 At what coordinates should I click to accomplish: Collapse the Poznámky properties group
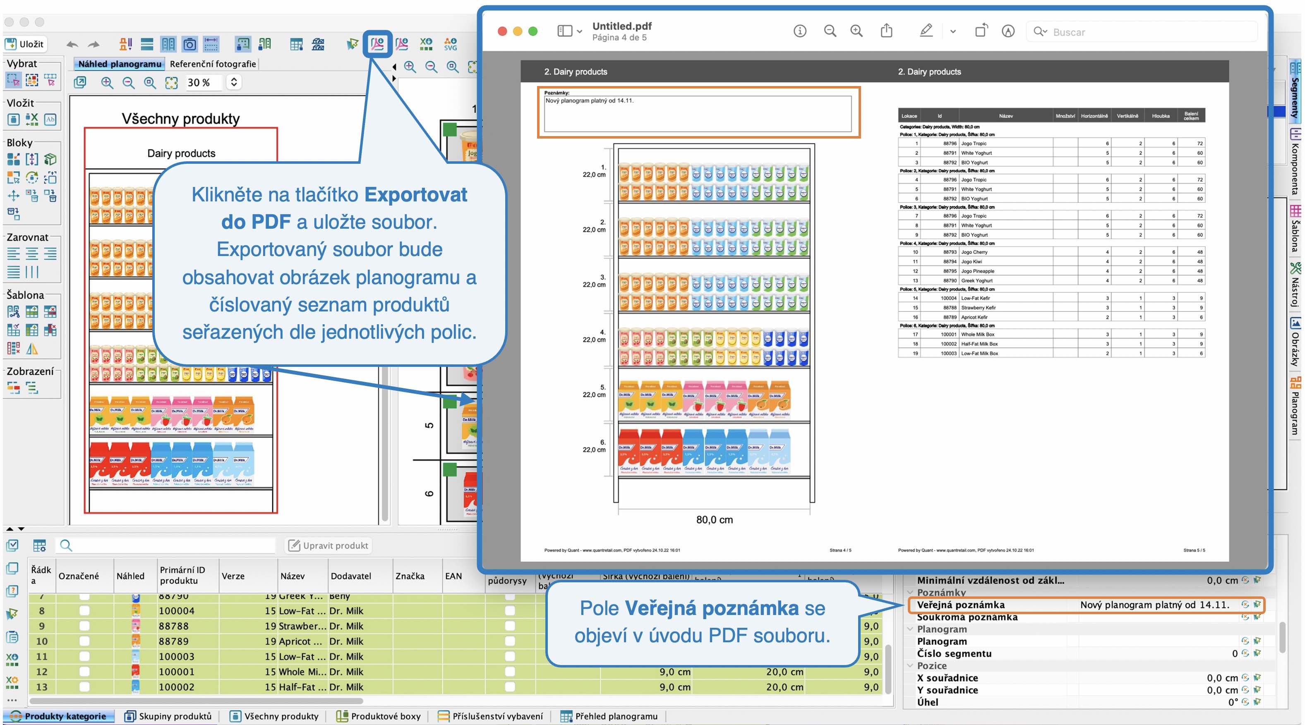910,592
